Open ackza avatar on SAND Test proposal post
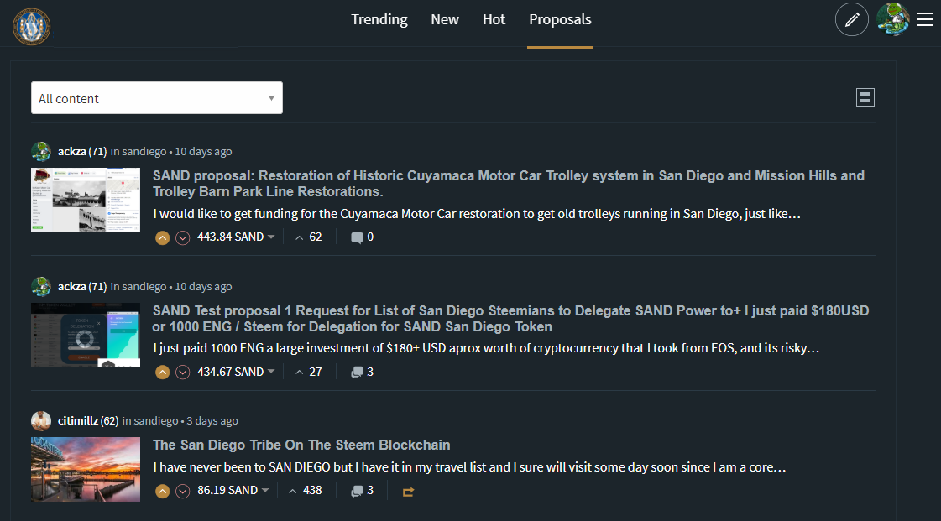Viewport: 941px width, 521px height. pyautogui.click(x=41, y=287)
